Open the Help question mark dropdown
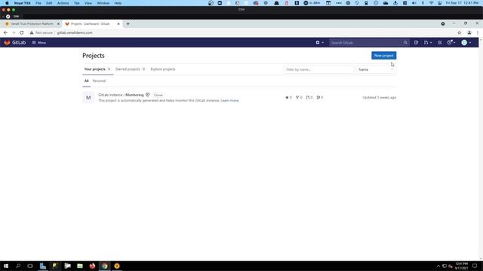Screen dimensions: 483x271 451,43
